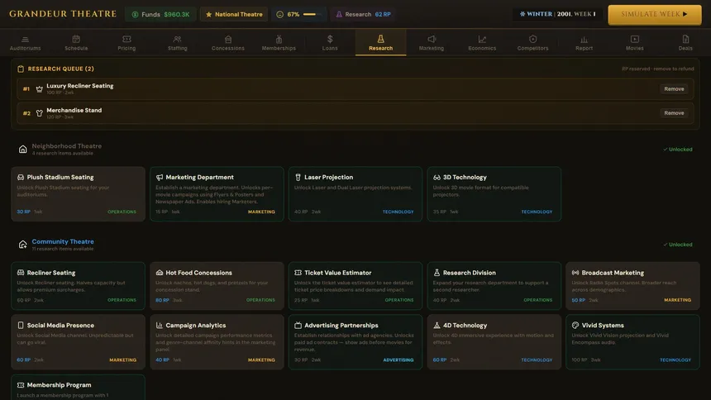The height and width of the screenshot is (400, 711).
Task: Click the Ticket Value Estimator ticket icon
Action: [x=298, y=273]
